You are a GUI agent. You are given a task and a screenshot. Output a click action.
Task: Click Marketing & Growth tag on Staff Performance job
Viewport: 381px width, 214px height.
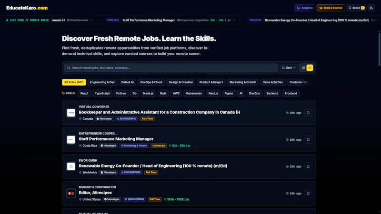pyautogui.click(x=134, y=146)
